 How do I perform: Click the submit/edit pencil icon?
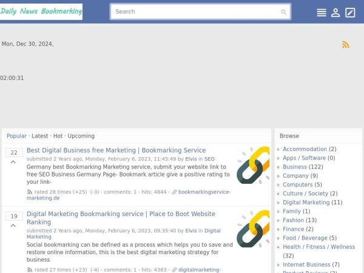click(x=350, y=13)
